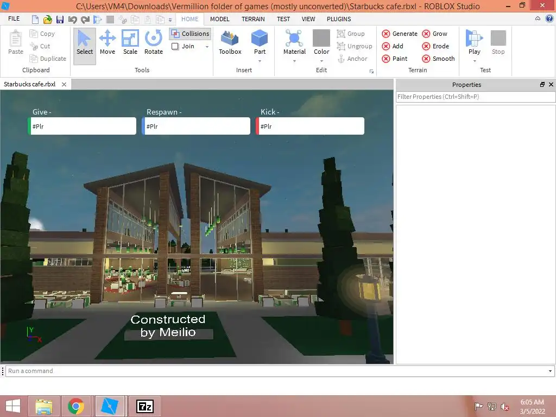Viewport: 556px width, 417px height.
Task: Close the Starbucks cafe.rbxl document tab
Action: pyautogui.click(x=64, y=84)
